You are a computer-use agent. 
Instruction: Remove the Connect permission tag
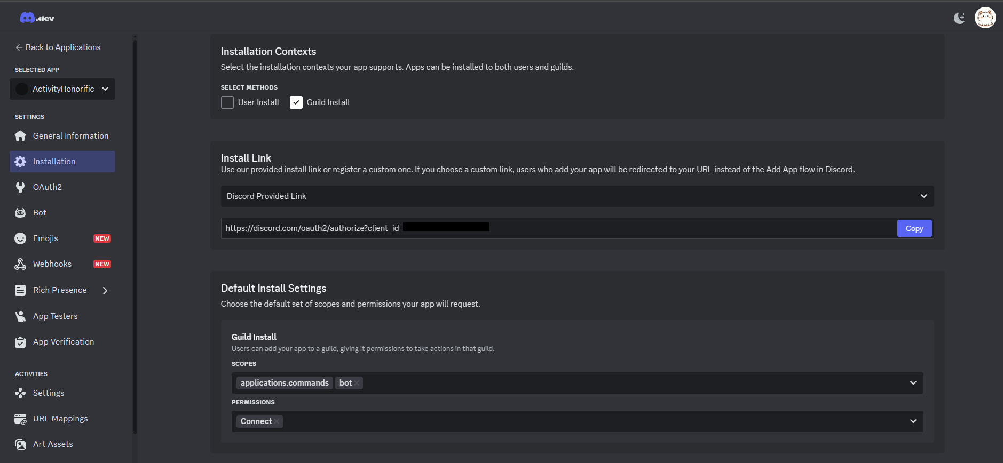tap(277, 421)
